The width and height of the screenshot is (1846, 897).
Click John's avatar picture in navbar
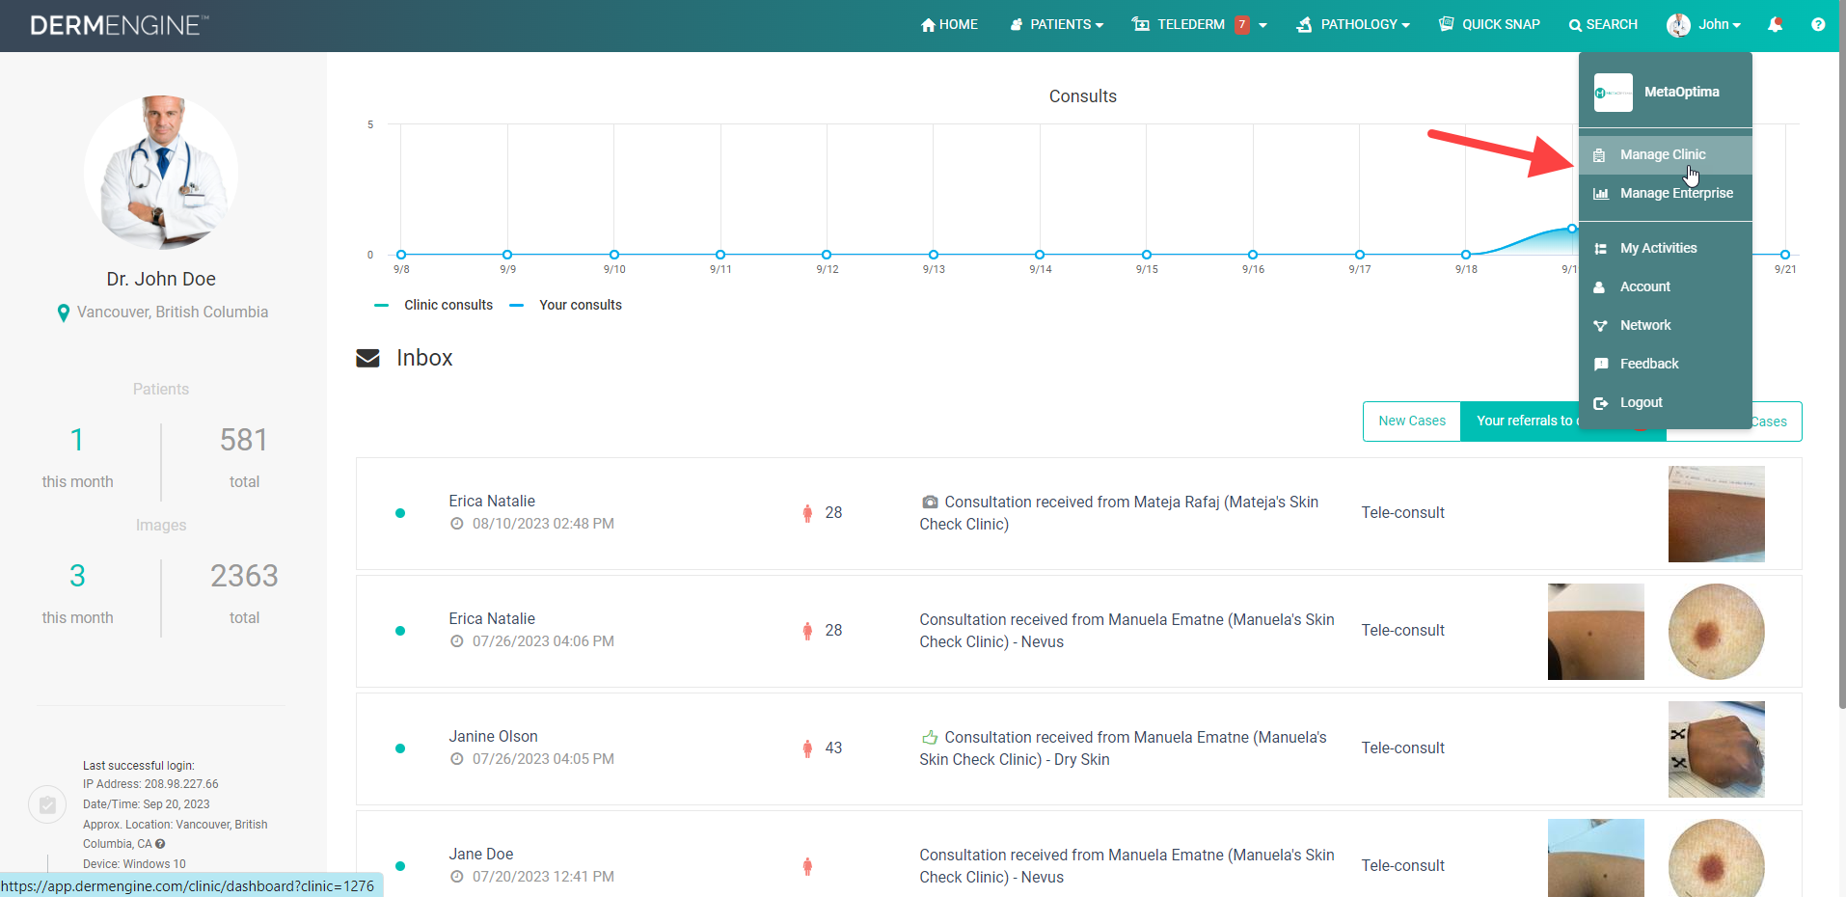click(1678, 25)
